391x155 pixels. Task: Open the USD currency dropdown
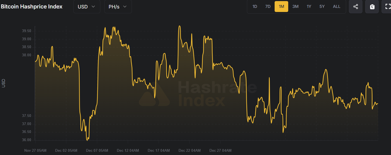(86, 7)
